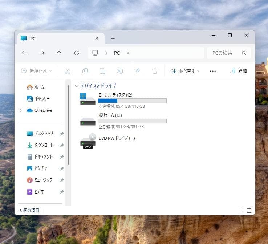Open the three-dots more options menu
This screenshot has width=268, height=244.
pos(213,71)
